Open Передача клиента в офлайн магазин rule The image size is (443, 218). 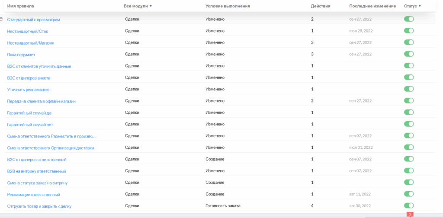(41, 101)
